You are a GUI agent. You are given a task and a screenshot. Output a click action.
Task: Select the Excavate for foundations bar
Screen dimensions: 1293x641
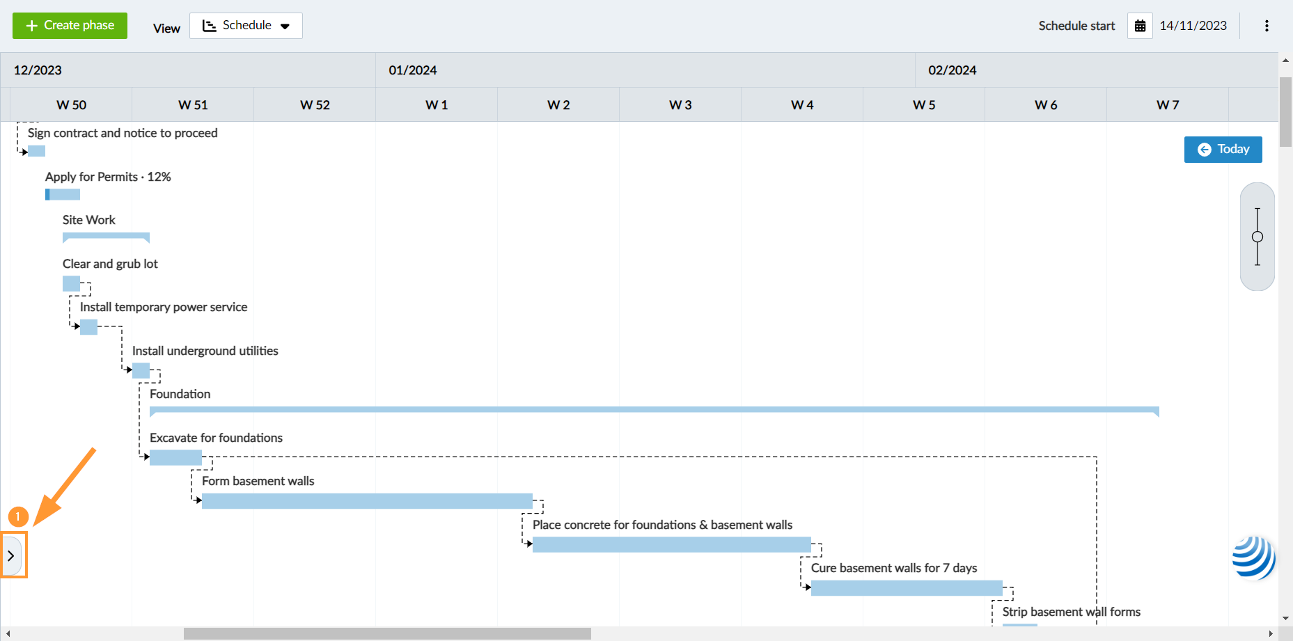point(175,457)
